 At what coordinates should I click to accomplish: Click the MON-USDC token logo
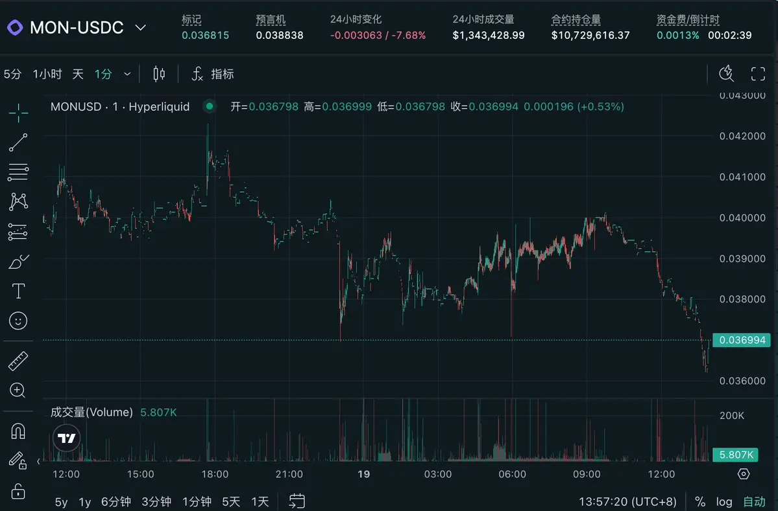tap(15, 27)
